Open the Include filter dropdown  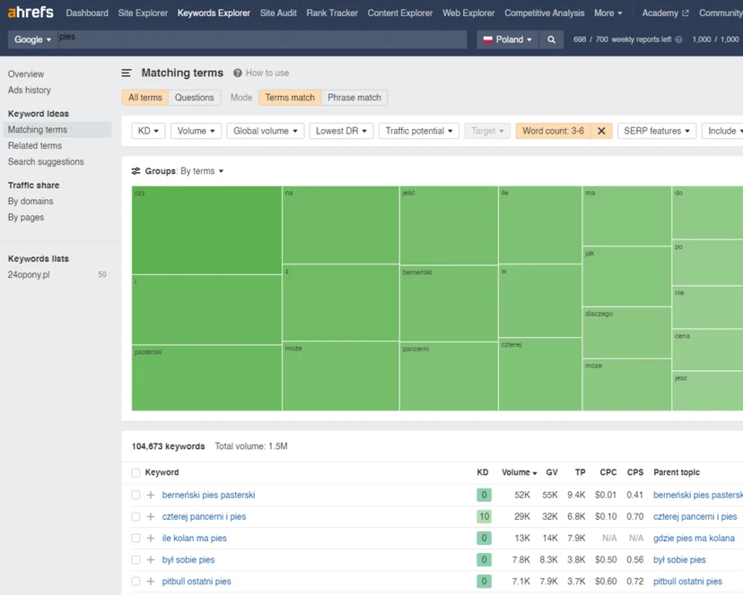pyautogui.click(x=724, y=131)
